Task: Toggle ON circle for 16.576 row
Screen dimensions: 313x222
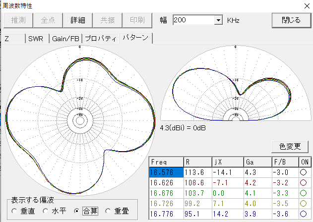Action: [303, 172]
